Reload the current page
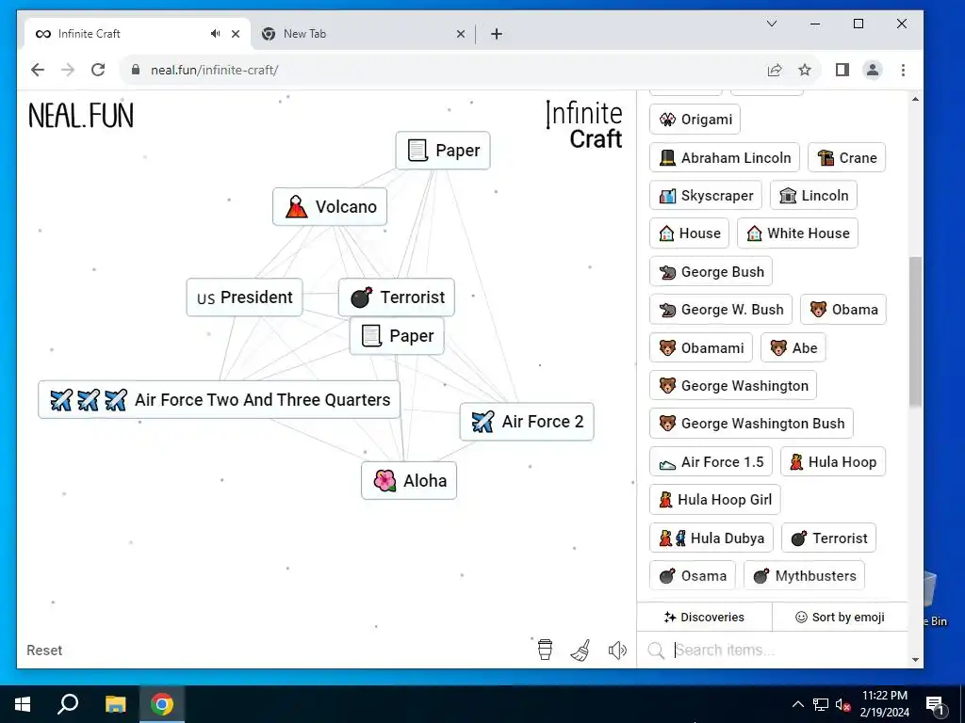965x723 pixels. (98, 70)
